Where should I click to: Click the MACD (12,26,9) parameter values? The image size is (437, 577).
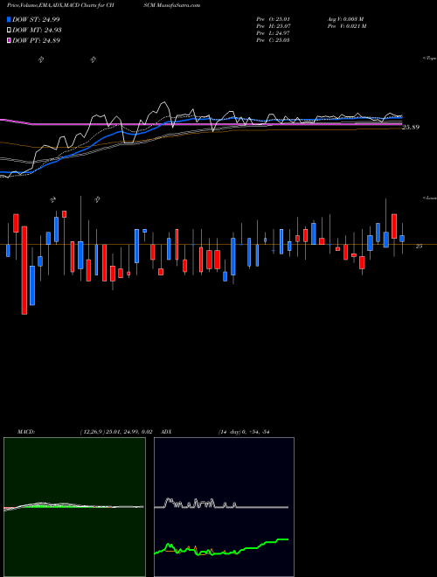pos(115,432)
